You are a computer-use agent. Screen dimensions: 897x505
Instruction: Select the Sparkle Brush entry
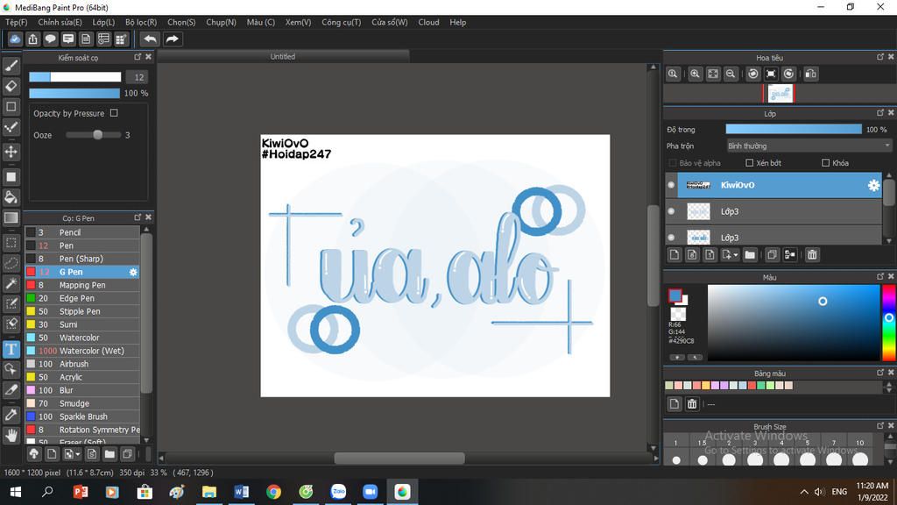point(82,416)
